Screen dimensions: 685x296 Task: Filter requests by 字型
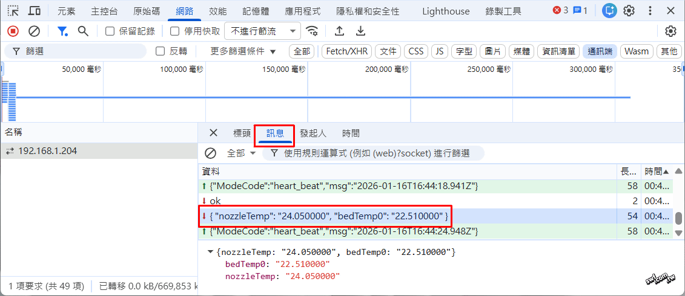tap(464, 51)
